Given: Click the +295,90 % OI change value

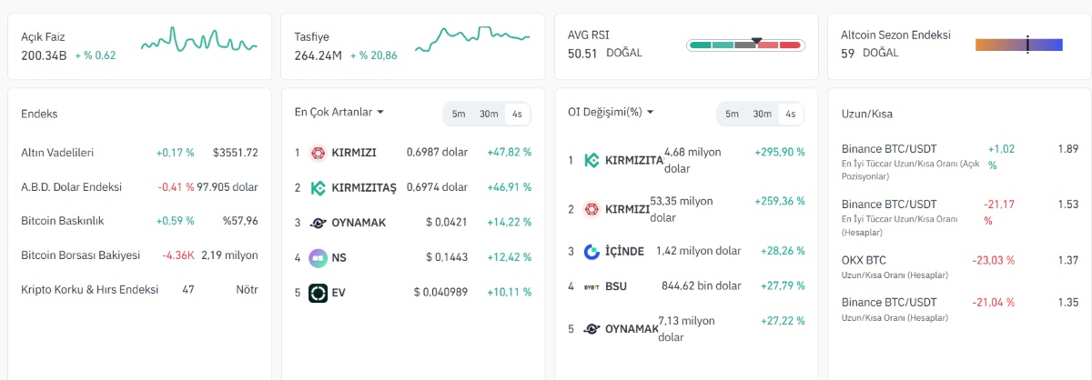Looking at the screenshot, I should click(779, 153).
